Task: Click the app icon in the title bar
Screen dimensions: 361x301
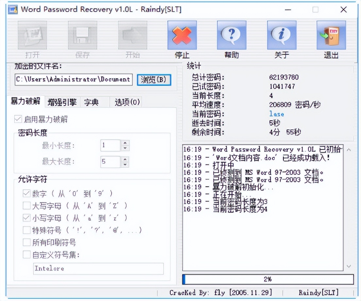Action: [13, 10]
